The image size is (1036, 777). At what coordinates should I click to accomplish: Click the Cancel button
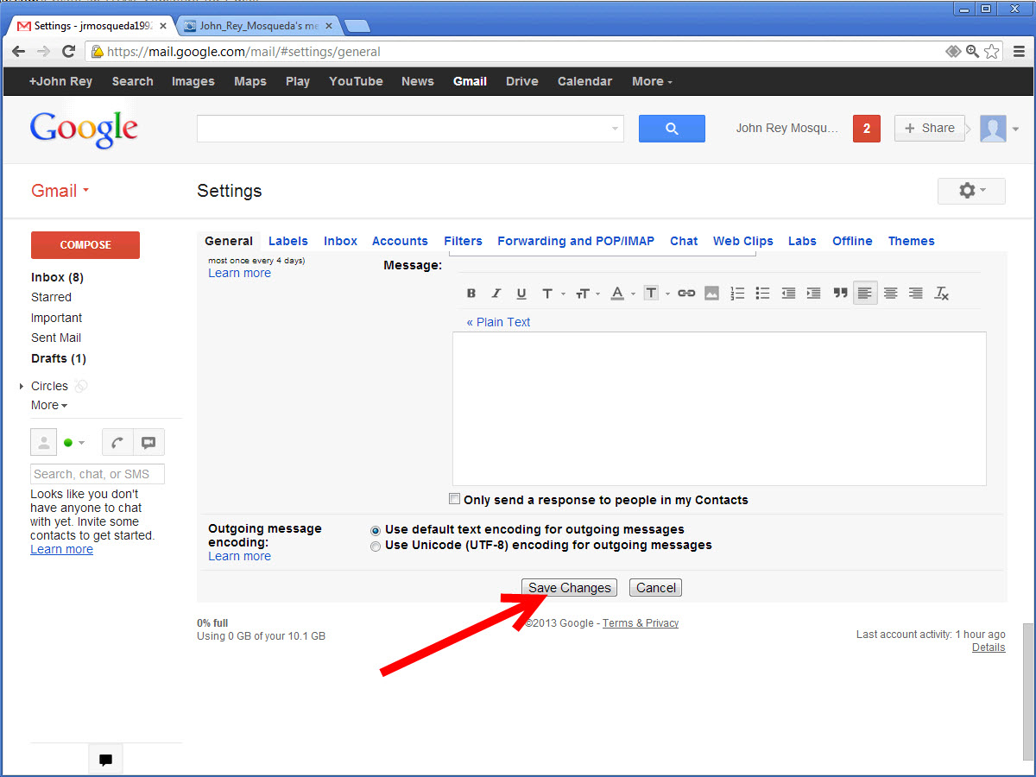(x=656, y=588)
